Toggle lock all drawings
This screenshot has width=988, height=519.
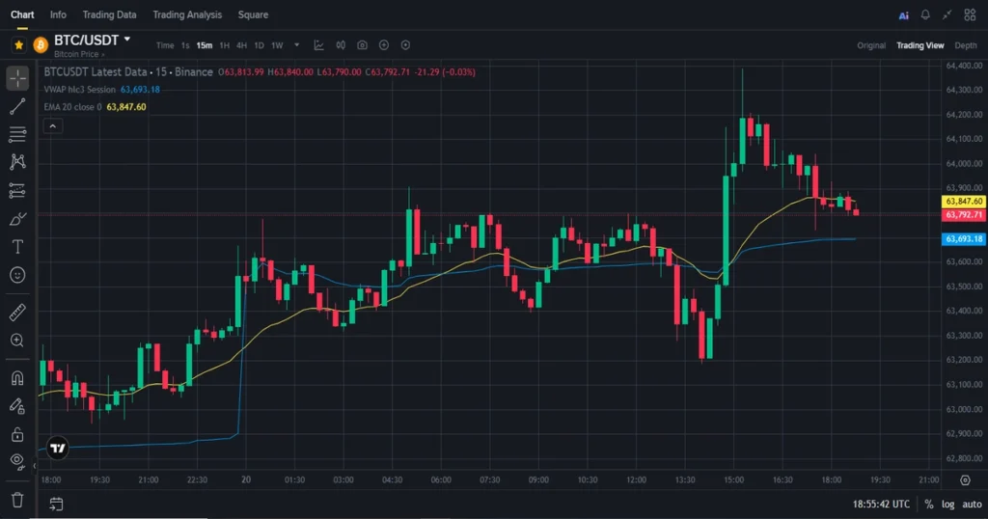pos(17,435)
